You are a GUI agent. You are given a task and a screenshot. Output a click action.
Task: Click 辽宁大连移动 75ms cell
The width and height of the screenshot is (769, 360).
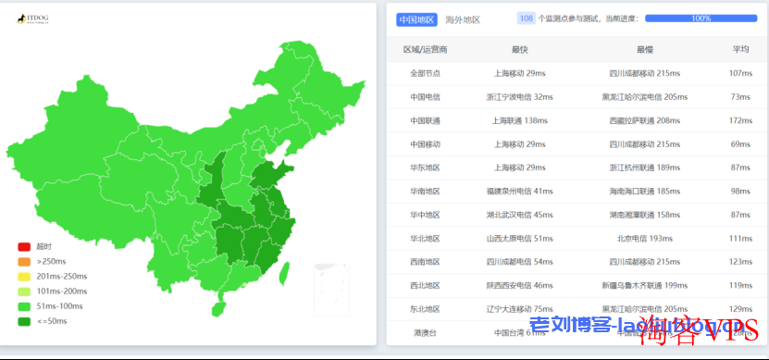coord(520,309)
